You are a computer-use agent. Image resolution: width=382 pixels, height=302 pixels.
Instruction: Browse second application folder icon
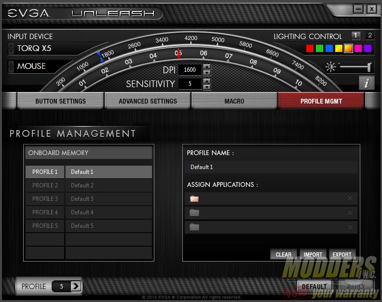point(194,213)
